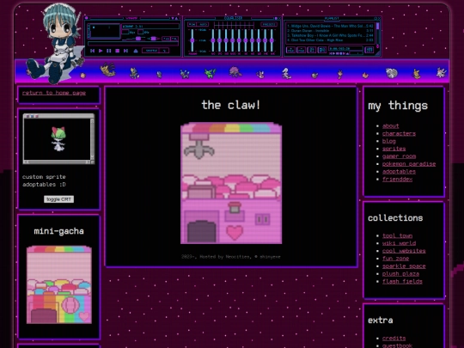The image size is (464, 348).
Task: Click the green pokemon sprite on the banner
Action: [211, 73]
